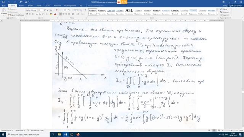Switch to print layout view

[214, 131]
